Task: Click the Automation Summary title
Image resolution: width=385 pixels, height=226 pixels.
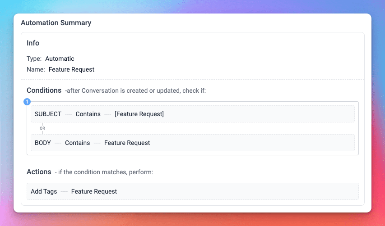Action: 56,23
